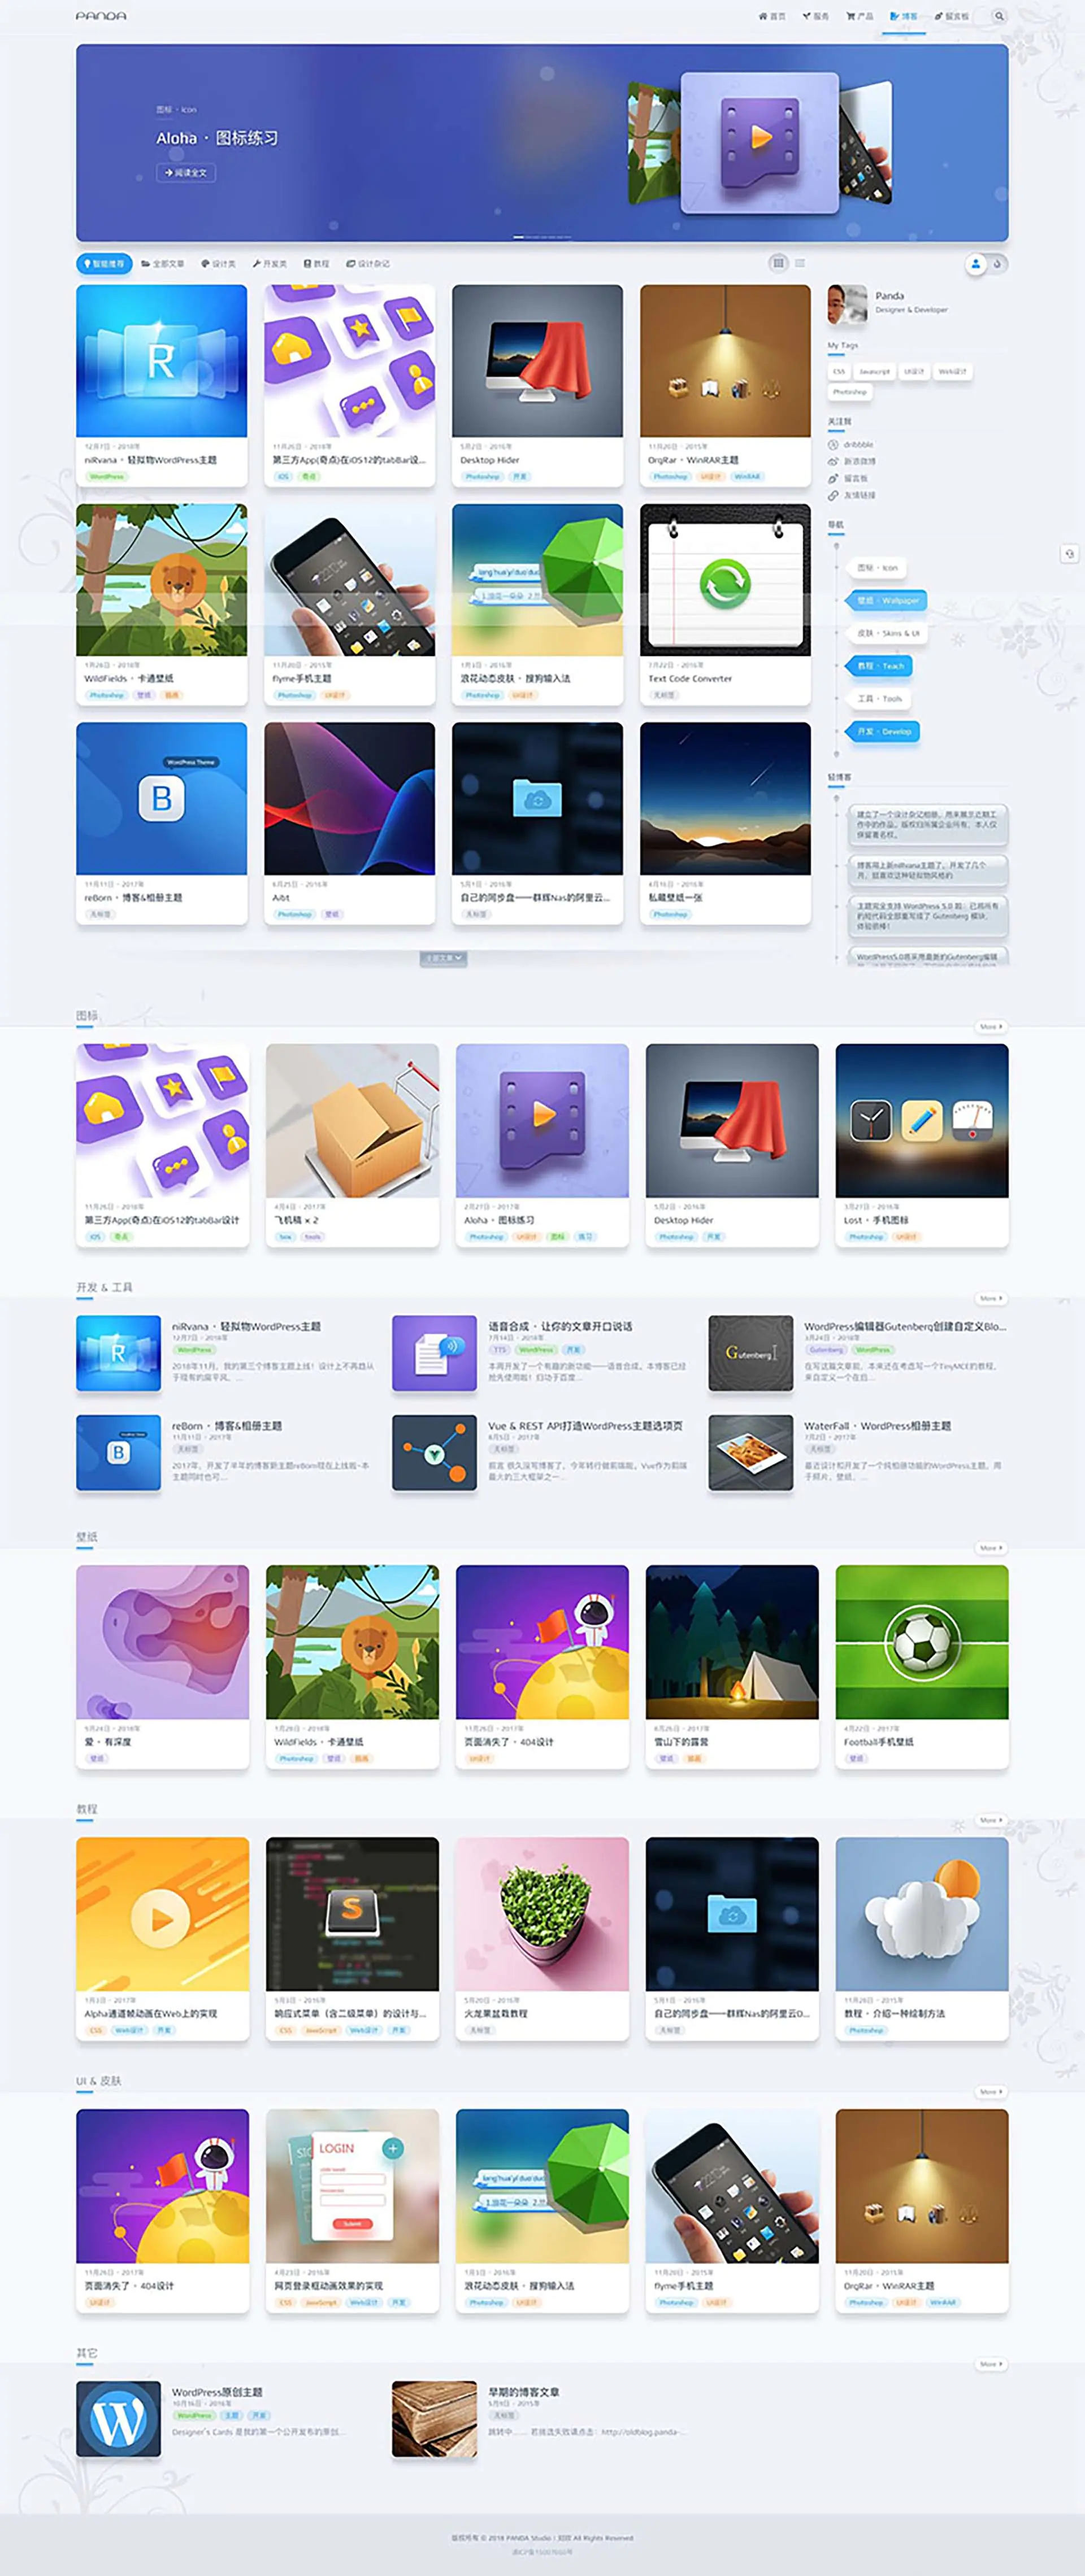Click the search magnifier icon in header

(x=998, y=16)
